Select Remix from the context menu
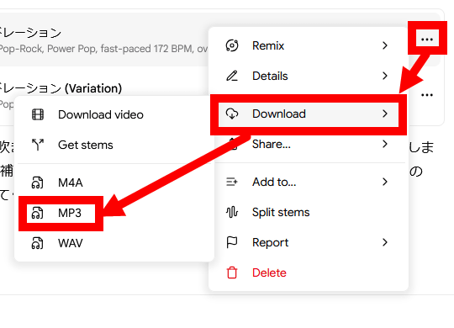This screenshot has width=454, height=328. [309, 45]
